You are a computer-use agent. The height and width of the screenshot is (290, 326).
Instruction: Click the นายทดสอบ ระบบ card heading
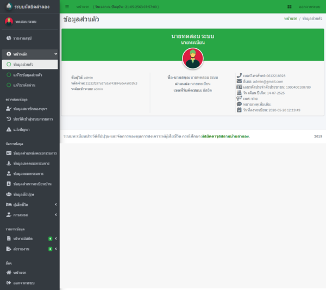(x=193, y=36)
